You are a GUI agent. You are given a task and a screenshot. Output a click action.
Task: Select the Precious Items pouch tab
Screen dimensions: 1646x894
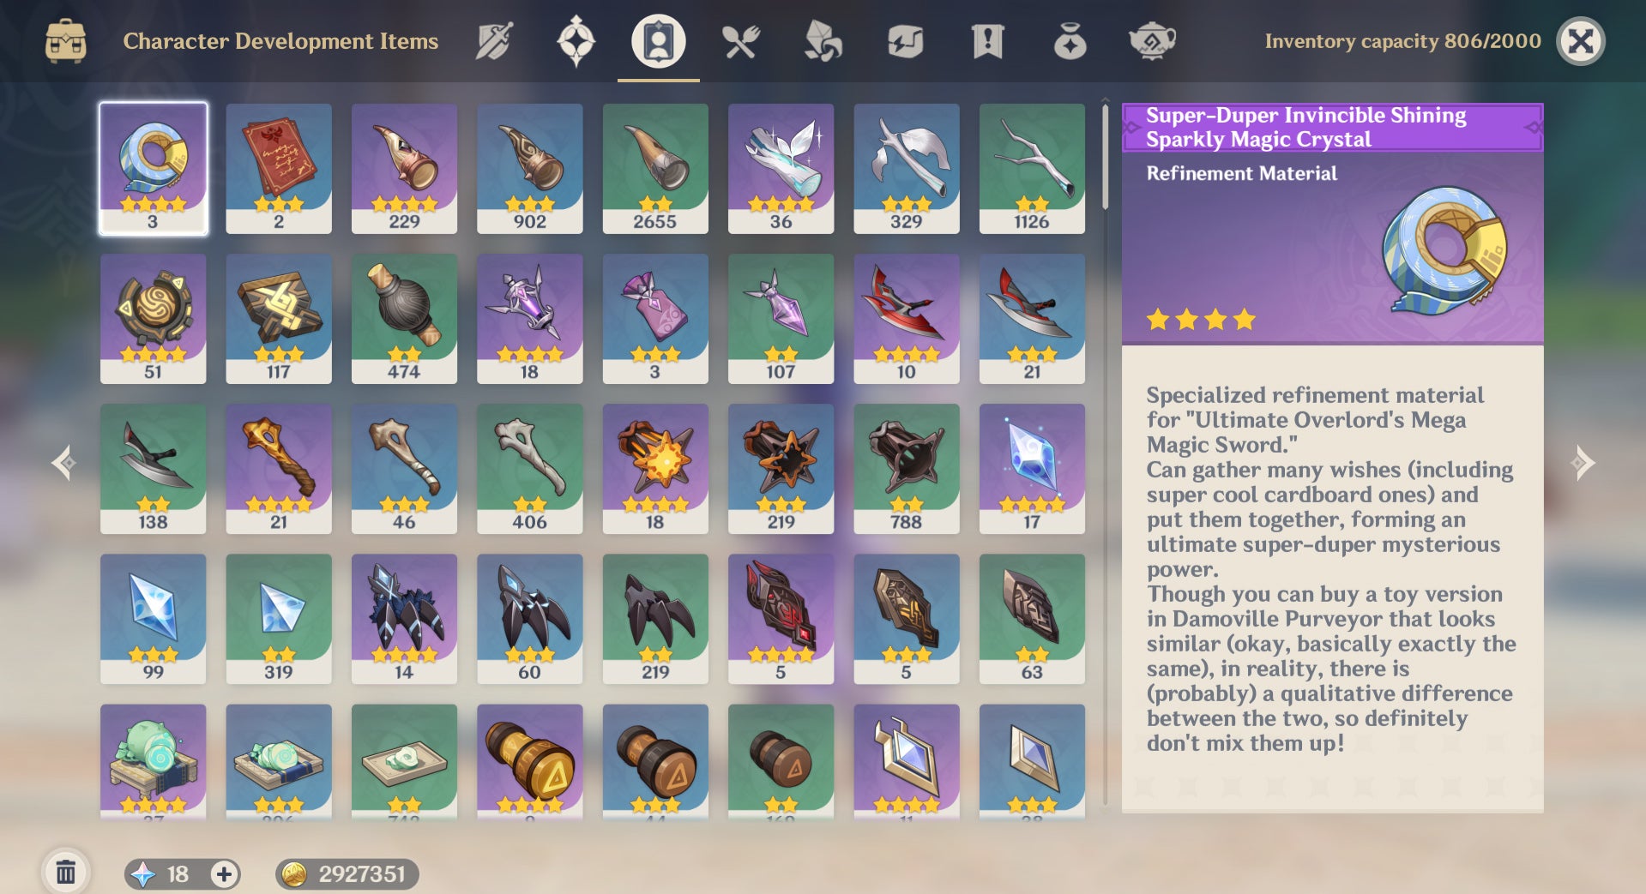(x=1070, y=41)
